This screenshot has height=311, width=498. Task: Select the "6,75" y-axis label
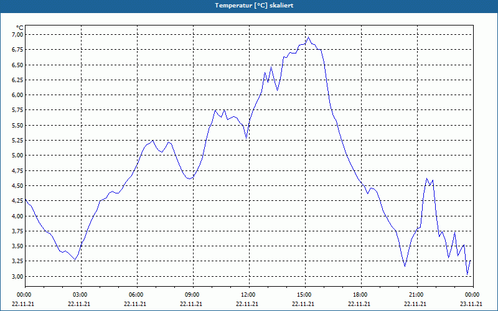click(x=17, y=50)
